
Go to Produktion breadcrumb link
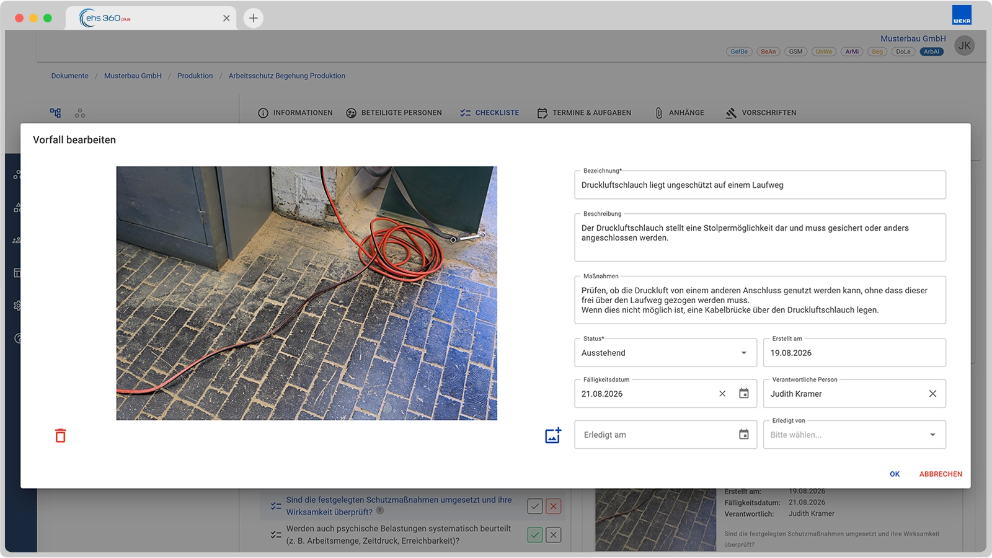[x=195, y=76]
